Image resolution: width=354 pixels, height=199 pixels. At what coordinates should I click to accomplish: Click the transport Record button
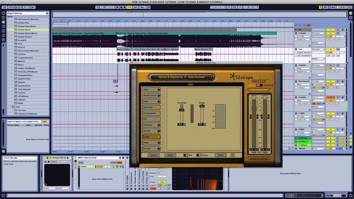[x=124, y=7]
